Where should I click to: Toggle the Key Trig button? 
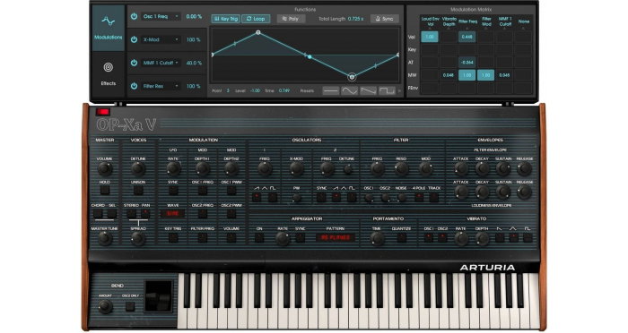click(x=225, y=19)
